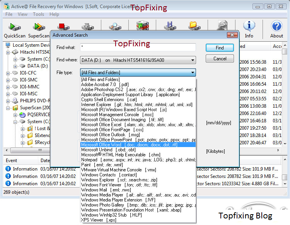Click file list scrollbar down arrow

point(285,144)
